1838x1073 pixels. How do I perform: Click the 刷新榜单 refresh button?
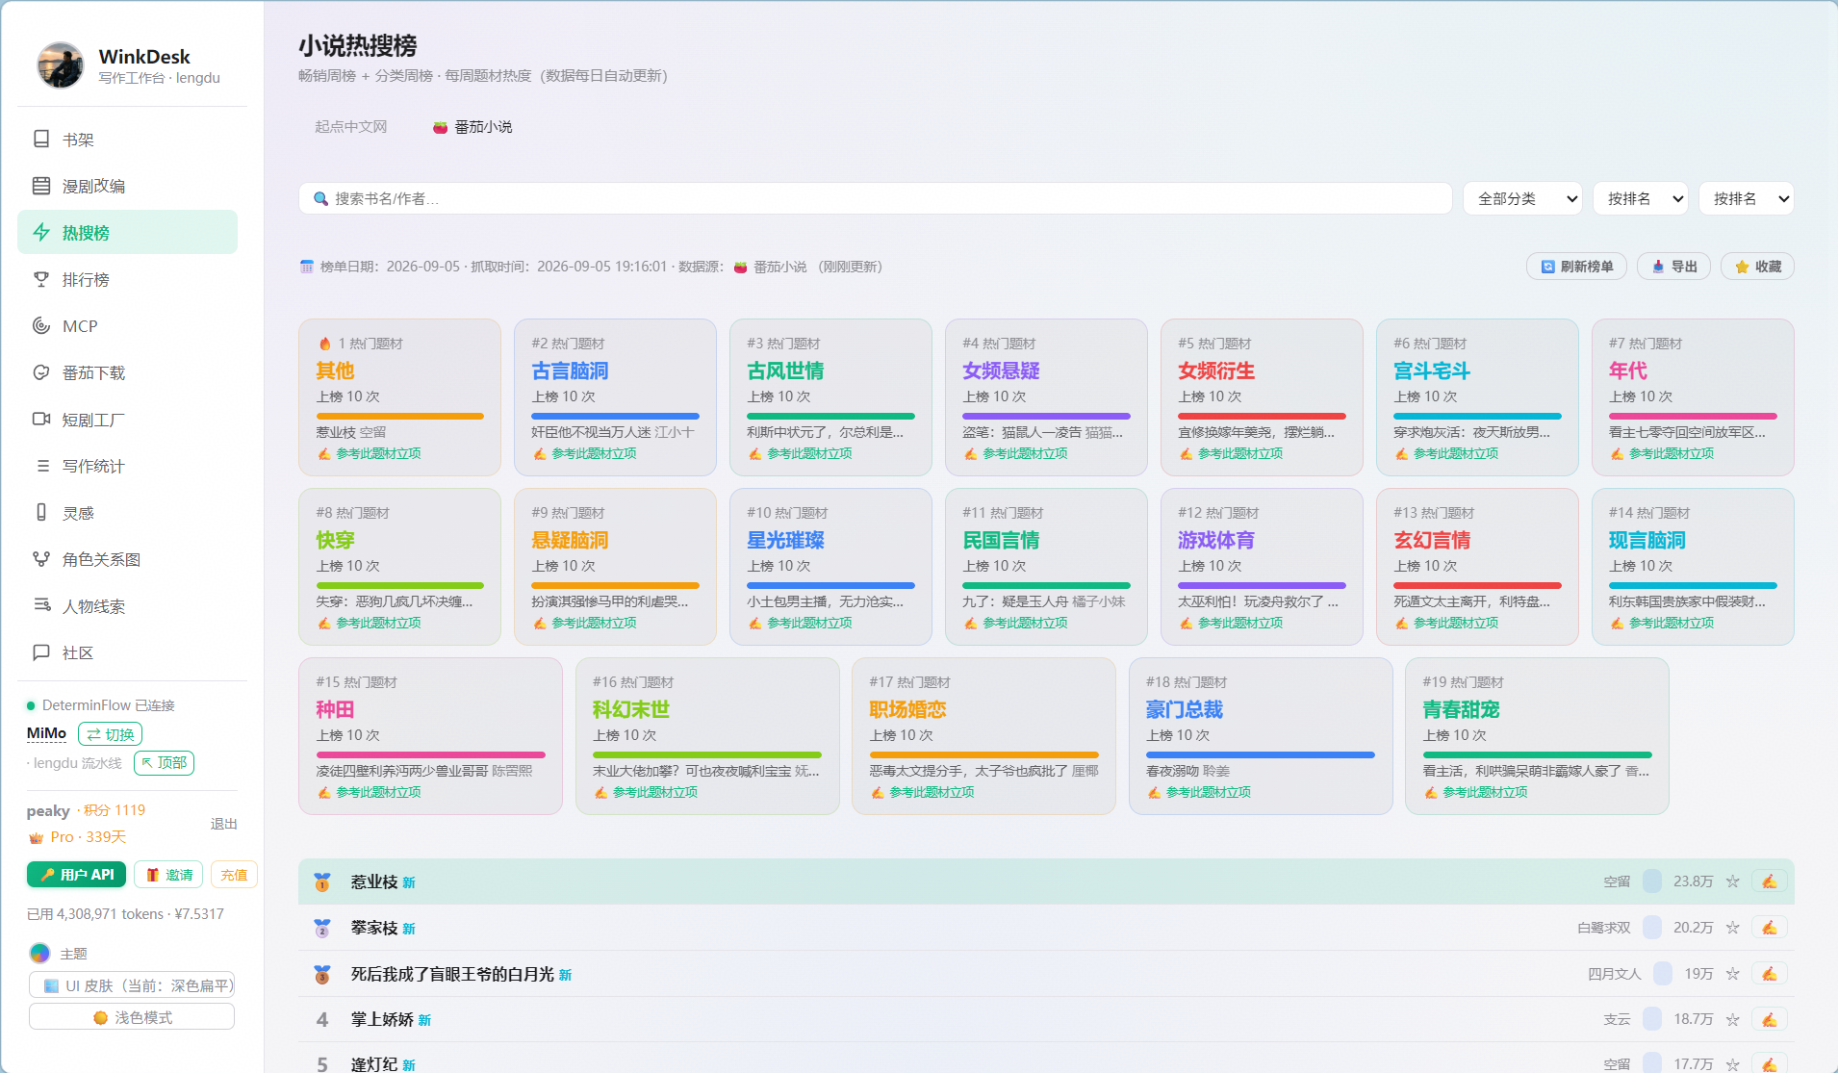click(x=1576, y=267)
